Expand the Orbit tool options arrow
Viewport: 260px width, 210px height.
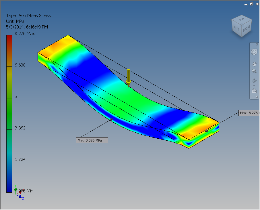point(254,86)
